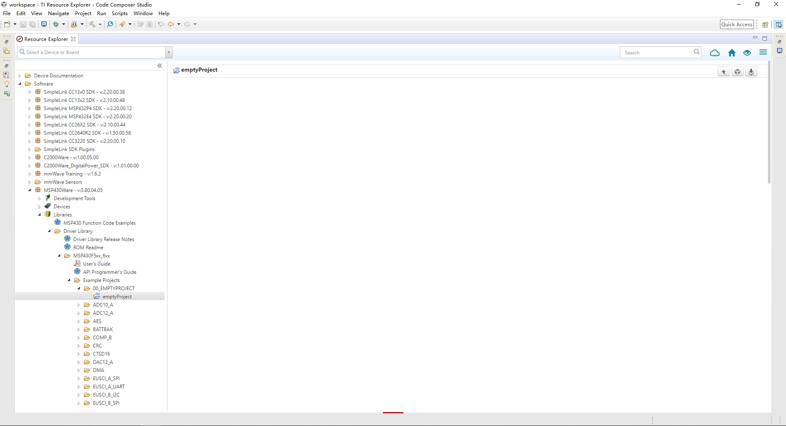Select the ROM Readme tree item

88,248
